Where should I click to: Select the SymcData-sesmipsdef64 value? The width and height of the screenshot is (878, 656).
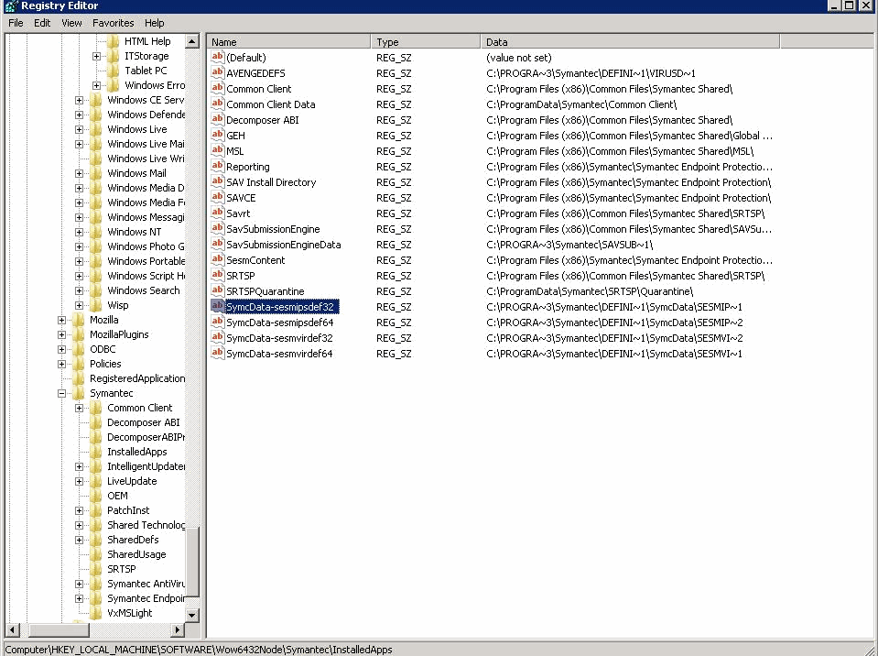(279, 323)
